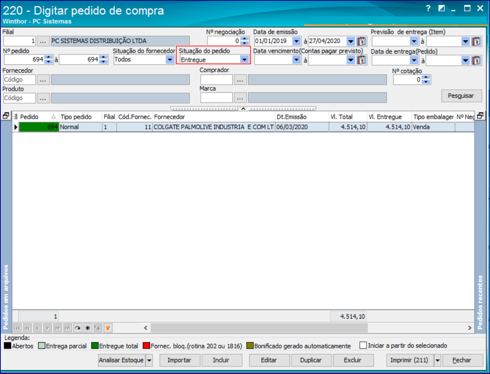
Task: Open Previsão de entrega start date dropdown
Action: click(x=414, y=41)
